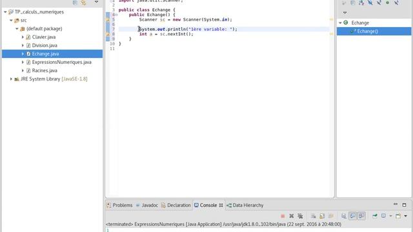Click Clear Console icon

tap(313, 216)
